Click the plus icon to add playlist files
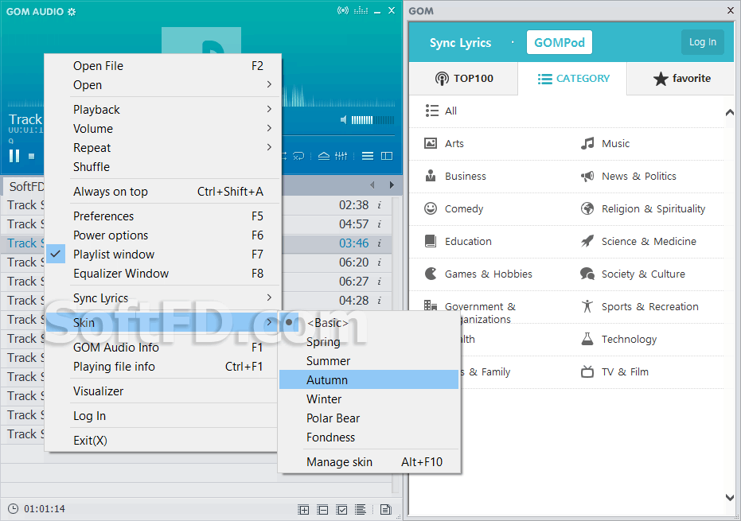This screenshot has width=741, height=521. point(303,510)
